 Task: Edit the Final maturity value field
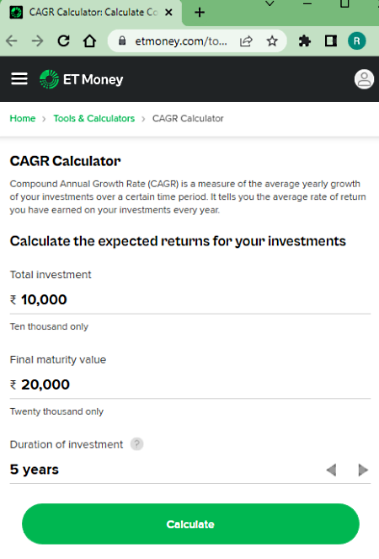(x=190, y=384)
